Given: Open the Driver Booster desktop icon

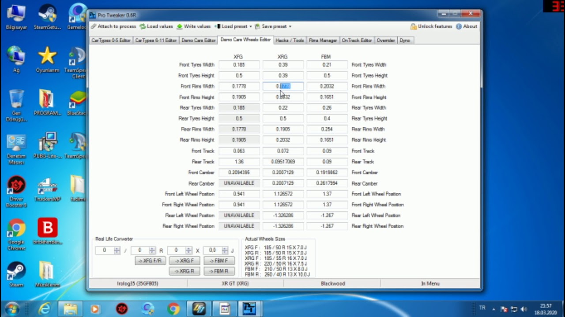Looking at the screenshot, I should point(16,192).
